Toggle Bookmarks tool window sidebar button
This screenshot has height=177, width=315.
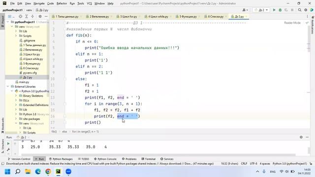pyautogui.click(x=2, y=125)
